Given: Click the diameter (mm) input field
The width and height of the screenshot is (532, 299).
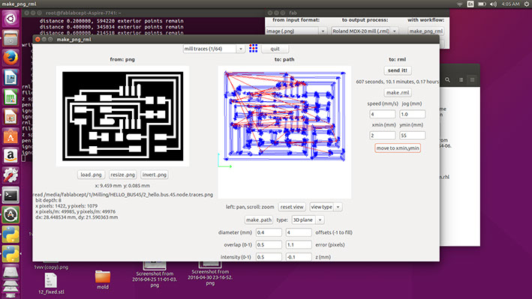Looking at the screenshot, I should (x=269, y=232).
